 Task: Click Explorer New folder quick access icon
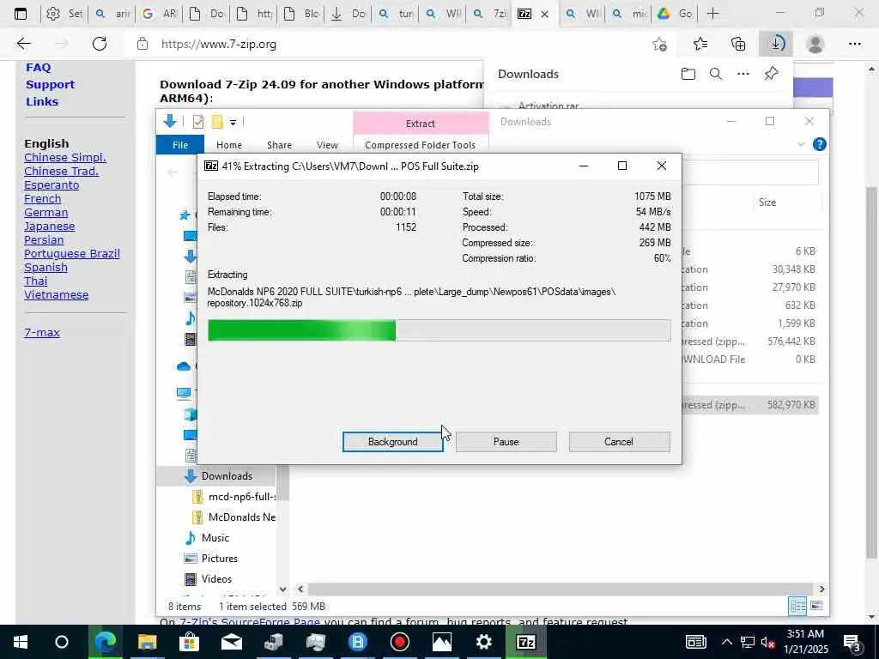(217, 122)
